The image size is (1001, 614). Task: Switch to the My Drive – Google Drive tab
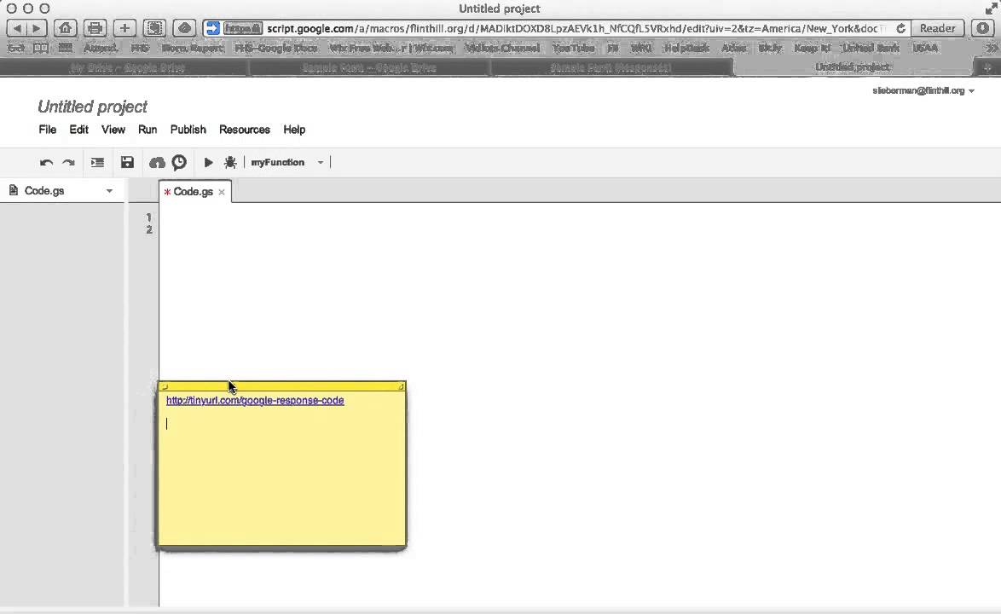(126, 67)
